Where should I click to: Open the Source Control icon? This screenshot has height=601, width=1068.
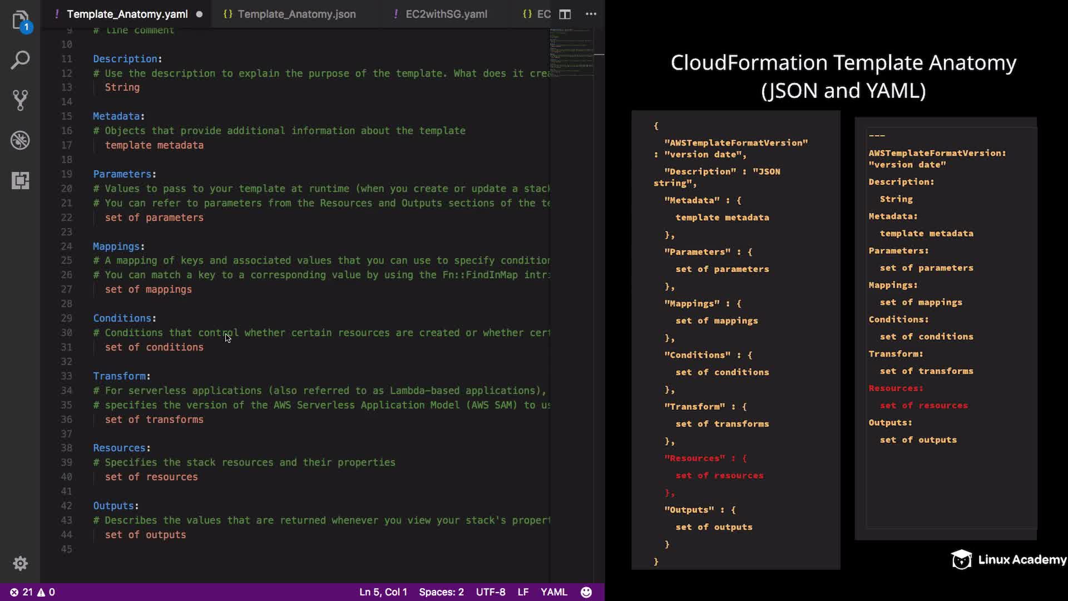20,100
